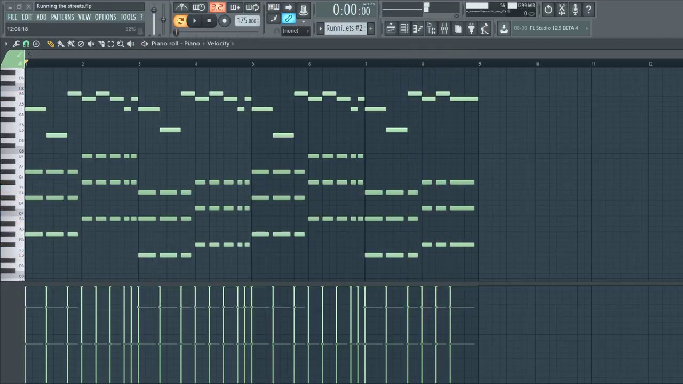Image resolution: width=683 pixels, height=384 pixels.
Task: Toggle loop recording button
Action: pos(252,7)
